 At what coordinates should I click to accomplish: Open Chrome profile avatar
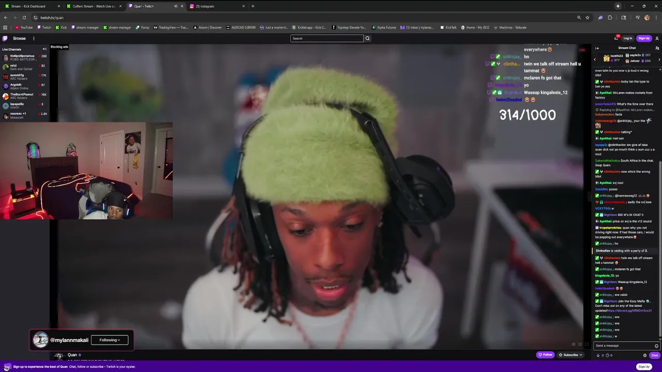click(x=647, y=18)
